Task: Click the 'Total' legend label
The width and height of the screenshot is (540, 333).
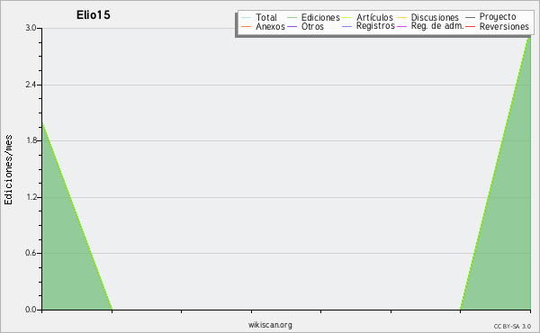Action: (266, 17)
